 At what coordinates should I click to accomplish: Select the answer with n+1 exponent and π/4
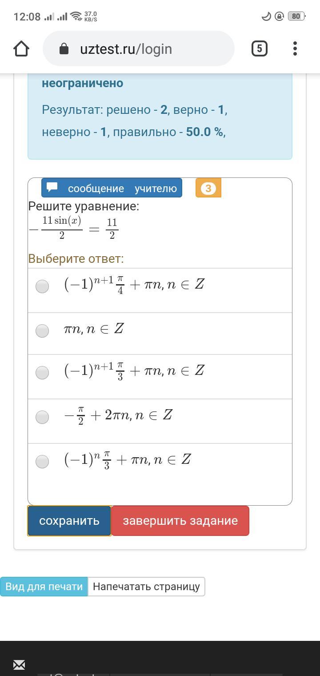click(x=42, y=286)
